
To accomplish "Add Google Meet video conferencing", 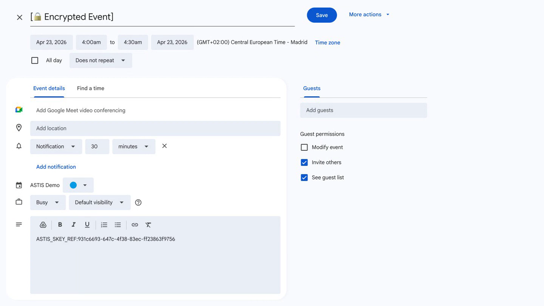I will 81,110.
